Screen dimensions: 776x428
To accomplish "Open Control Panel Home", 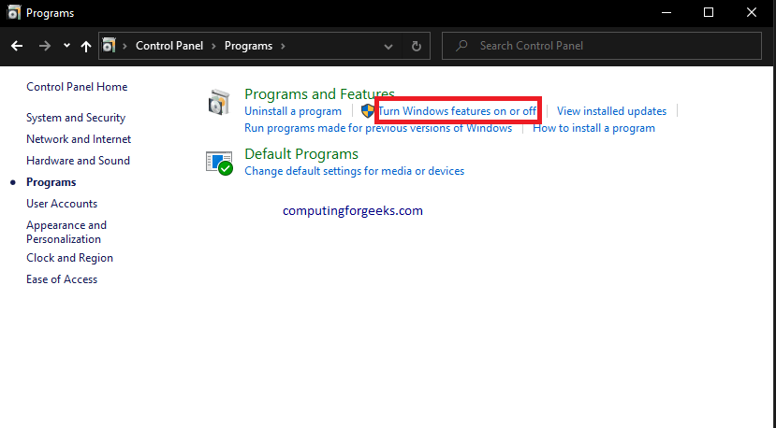I will pos(77,87).
